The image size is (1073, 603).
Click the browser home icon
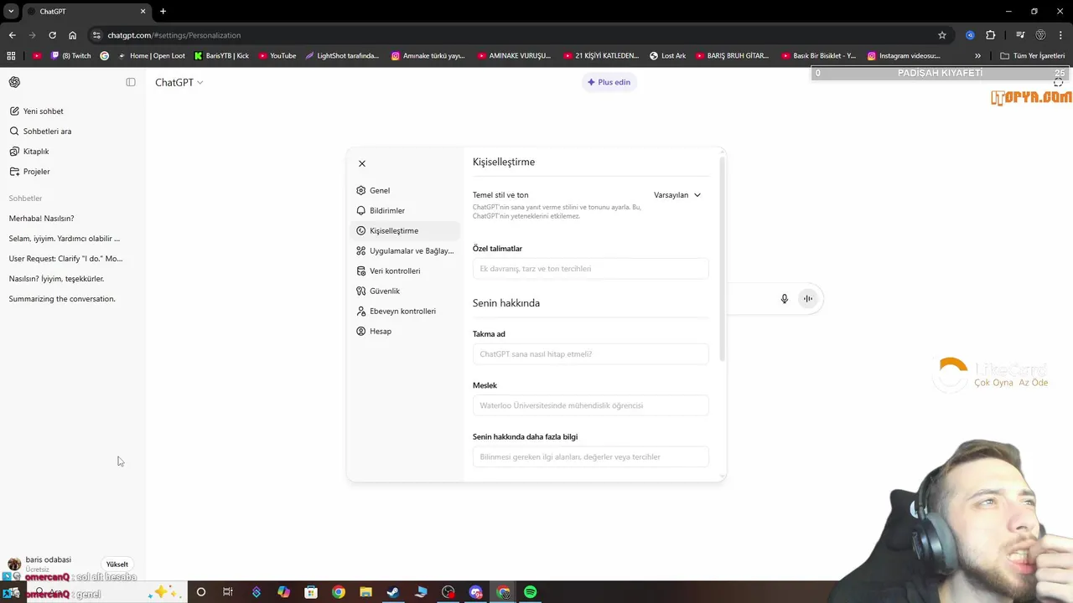(x=73, y=35)
